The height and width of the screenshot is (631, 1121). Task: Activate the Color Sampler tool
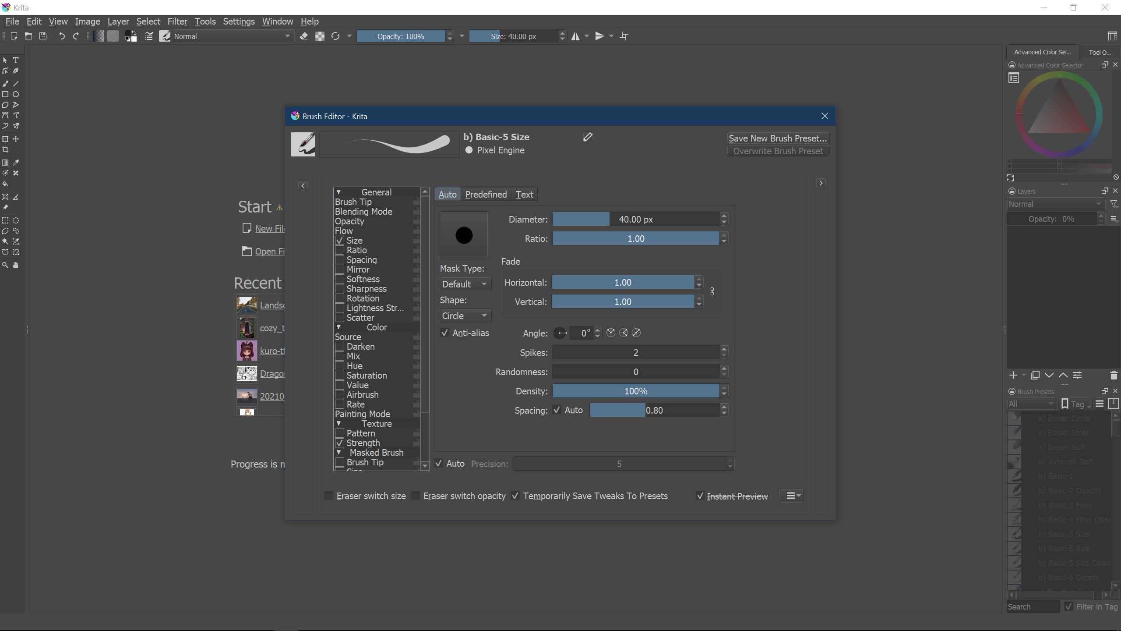pos(16,162)
